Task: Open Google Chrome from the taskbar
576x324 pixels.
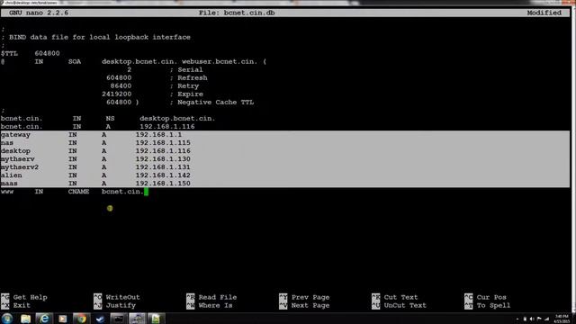Action: (81, 319)
